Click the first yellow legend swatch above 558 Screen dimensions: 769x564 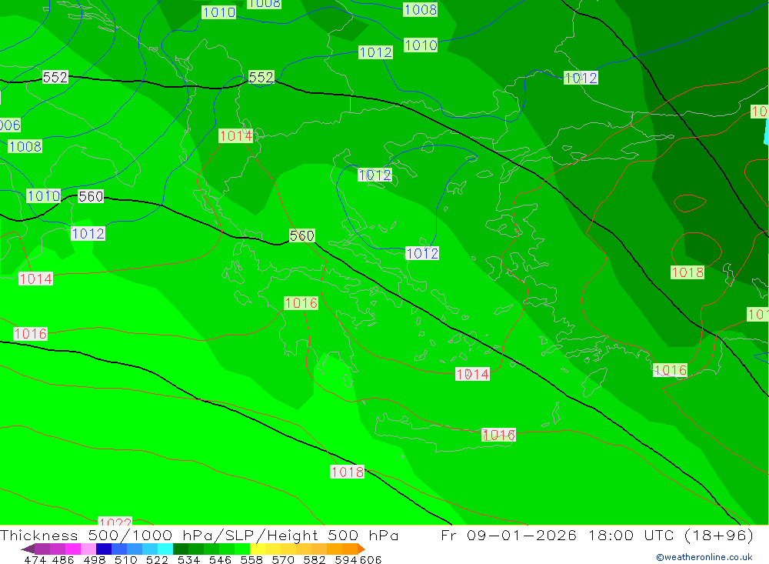(x=258, y=549)
